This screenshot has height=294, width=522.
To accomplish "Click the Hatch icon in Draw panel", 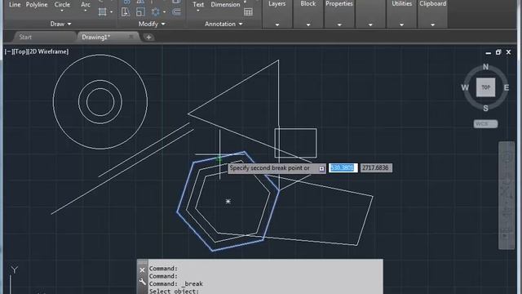I will [x=103, y=12].
